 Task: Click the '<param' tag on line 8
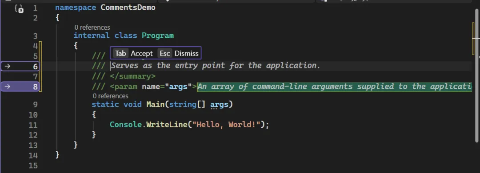click(124, 86)
